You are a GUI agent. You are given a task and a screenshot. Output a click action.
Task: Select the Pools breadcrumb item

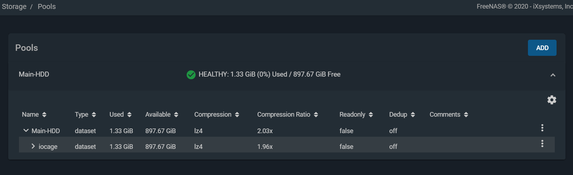(47, 6)
